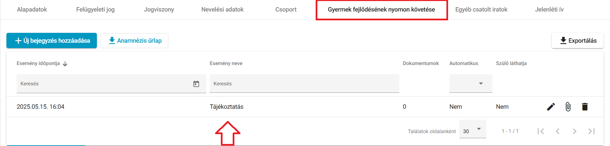The width and height of the screenshot is (610, 146).
Task: Open calendar picker in date search field
Action: point(196,84)
